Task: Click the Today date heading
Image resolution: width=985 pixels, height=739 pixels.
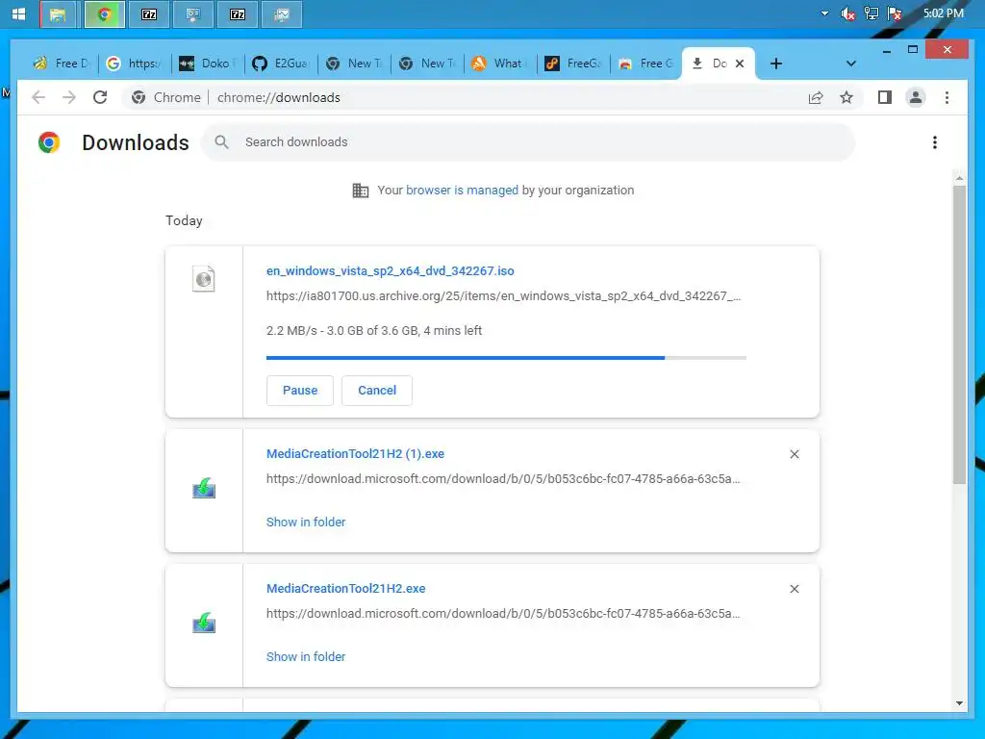Action: [x=184, y=220]
